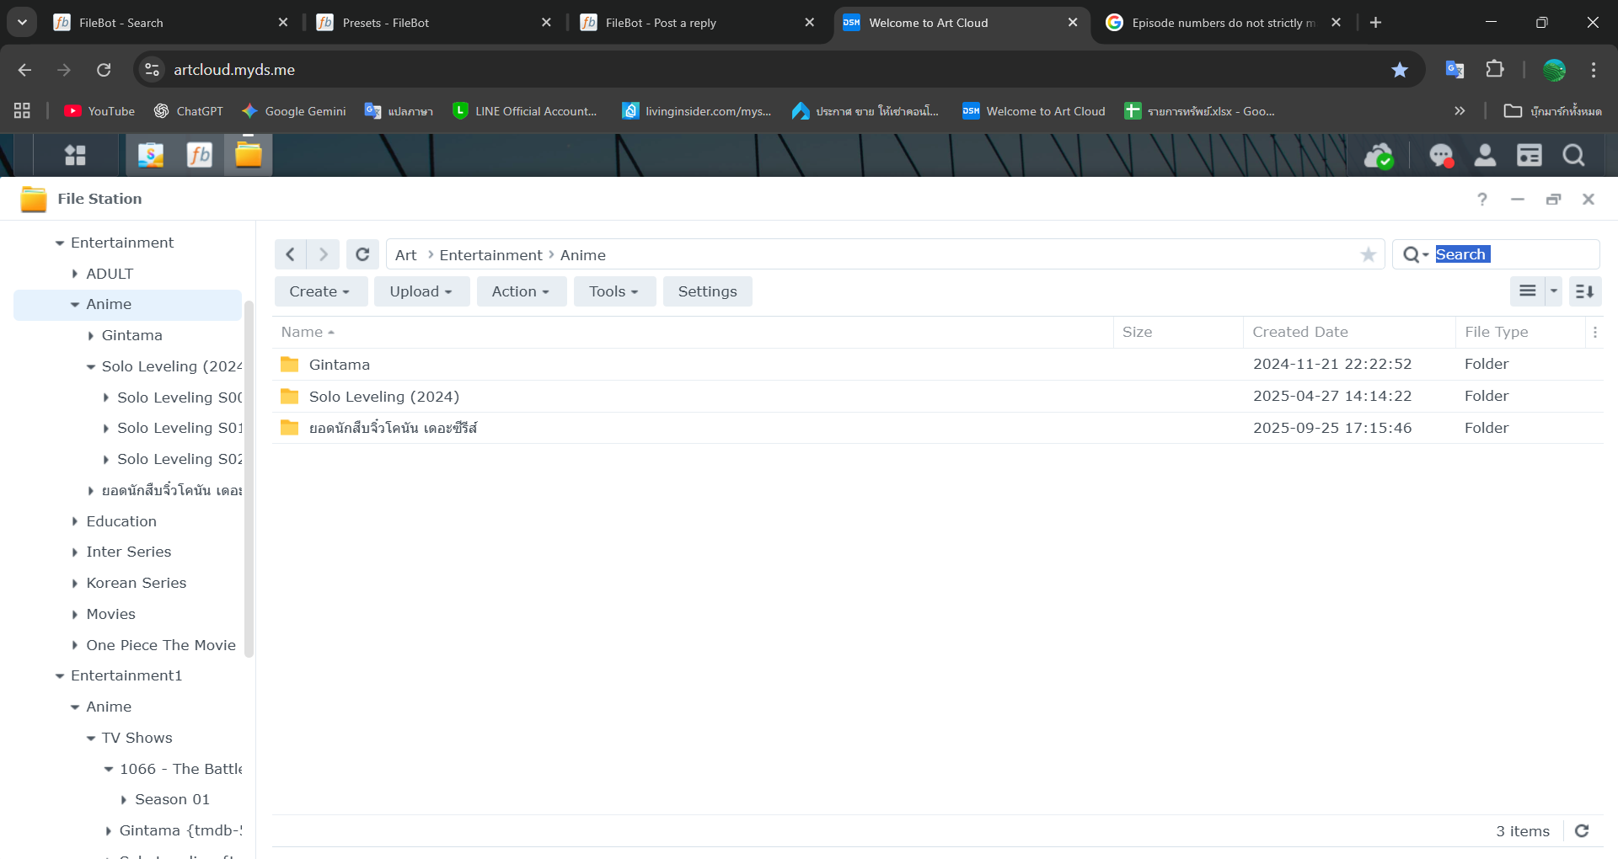Viewport: 1618px width, 859px height.
Task: Switch to list view mode
Action: 1527,291
